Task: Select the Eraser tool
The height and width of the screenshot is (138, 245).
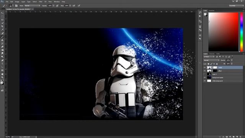Action: coord(2,47)
